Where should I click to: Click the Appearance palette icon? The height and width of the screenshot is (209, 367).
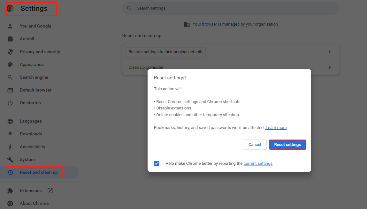(10, 65)
